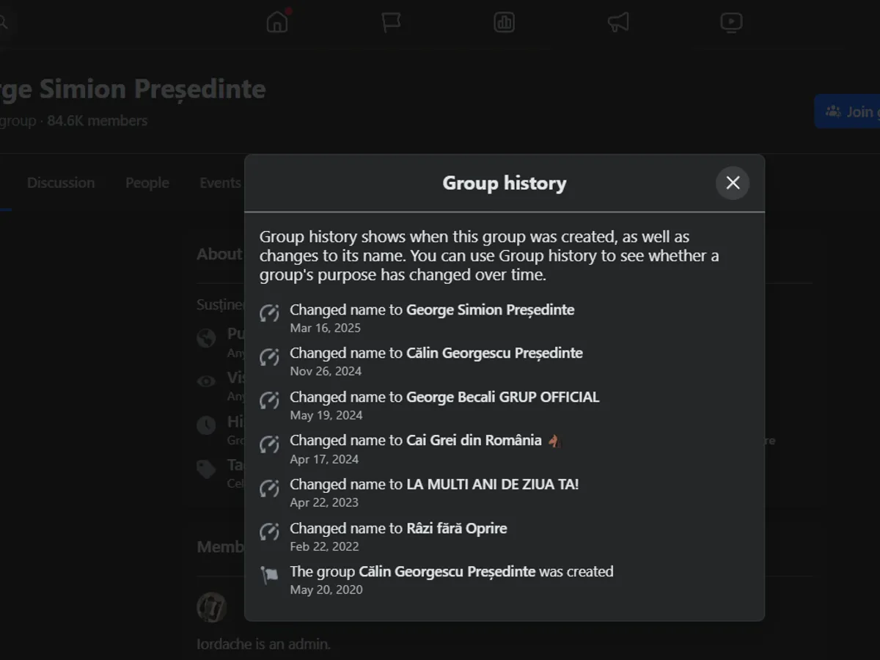Open the insights bar chart icon
Viewport: 880px width, 660px height.
tap(505, 23)
